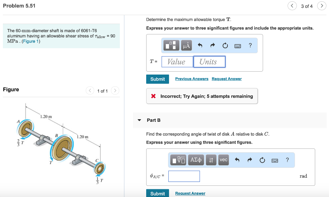Click the subscript/superscript arrows tool in Part B
Viewport: 329px width, 197px height.
pos(211,160)
